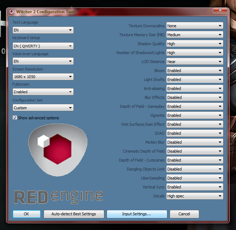This screenshot has width=236, height=230.
Task: Open the Keyboard Setup dropdown
Action: [43, 46]
